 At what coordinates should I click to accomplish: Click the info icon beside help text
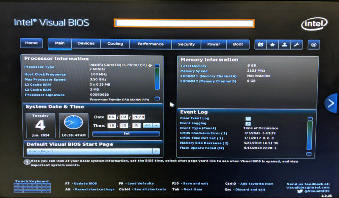(x=27, y=162)
